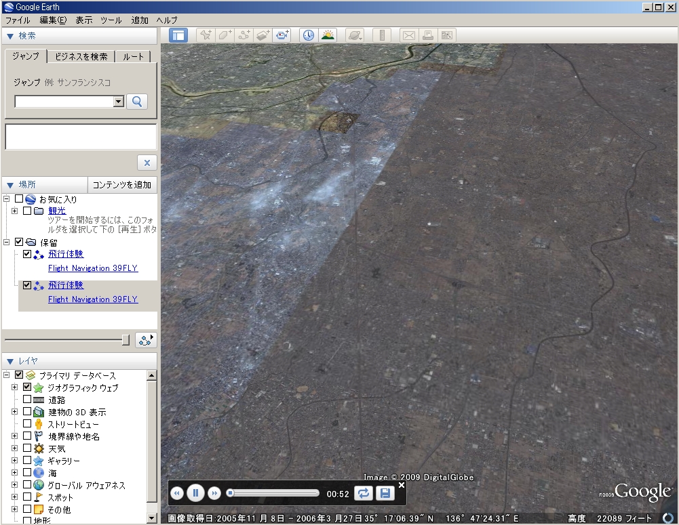Add a placemark with the pushpin tool
This screenshot has width=679, height=525.
coord(206,35)
